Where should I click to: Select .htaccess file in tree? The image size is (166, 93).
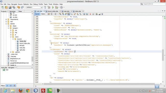pyautogui.click(x=13, y=56)
